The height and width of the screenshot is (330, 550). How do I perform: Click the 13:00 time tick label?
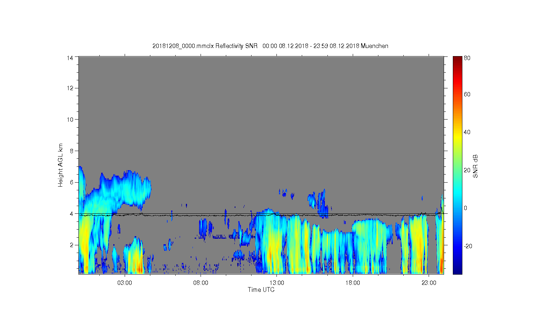click(277, 283)
